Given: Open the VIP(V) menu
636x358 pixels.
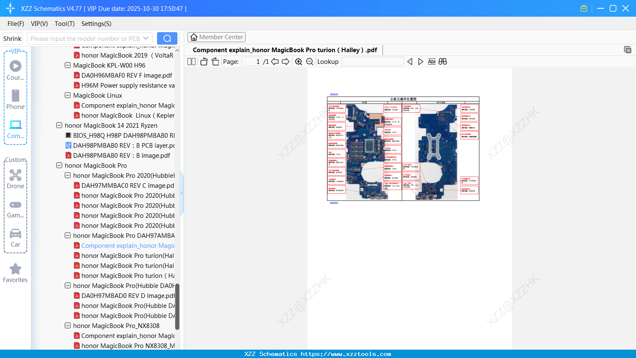Looking at the screenshot, I should click(39, 24).
